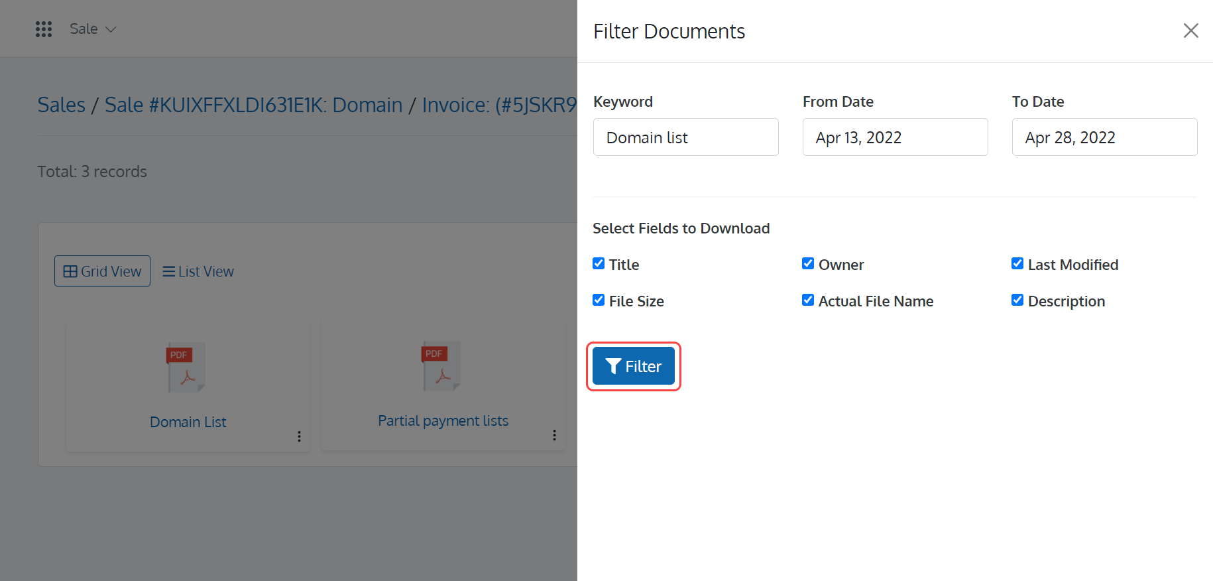Uncheck the Title field checkbox
Viewport: 1213px width, 581px height.
(x=599, y=264)
